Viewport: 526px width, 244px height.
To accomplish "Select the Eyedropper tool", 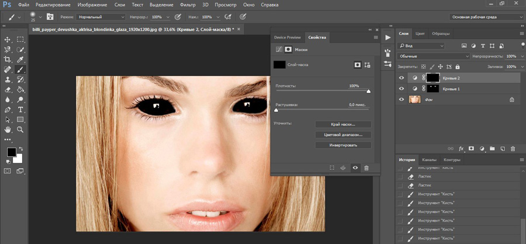I will coord(20,59).
